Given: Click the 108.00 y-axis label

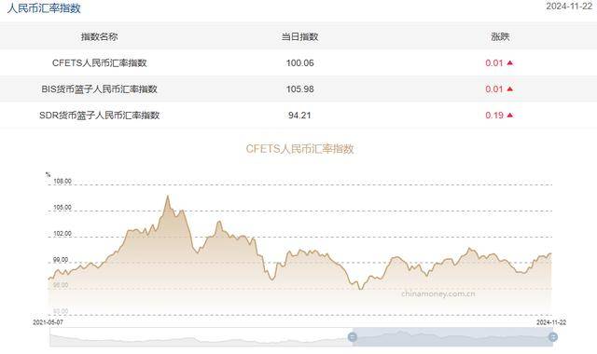Looking at the screenshot, I should click(x=62, y=182).
